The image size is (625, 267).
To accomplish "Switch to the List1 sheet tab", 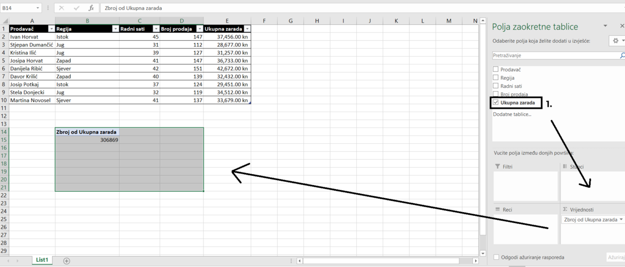I will click(42, 260).
